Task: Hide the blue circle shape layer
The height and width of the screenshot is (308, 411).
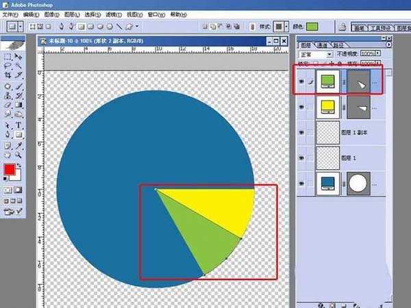Action: 301,183
